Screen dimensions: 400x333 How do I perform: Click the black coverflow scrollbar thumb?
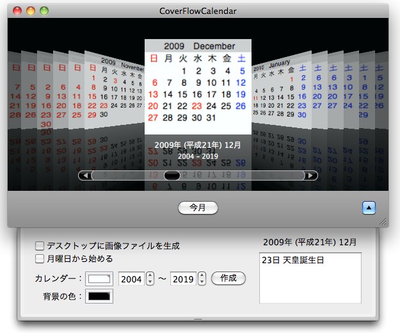[x=172, y=175]
